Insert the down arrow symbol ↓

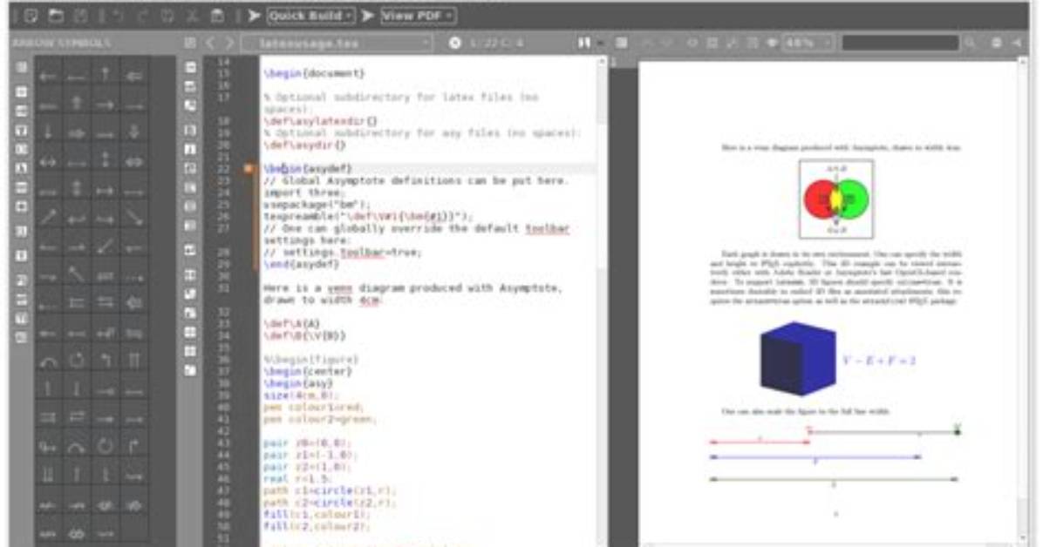[x=47, y=132]
